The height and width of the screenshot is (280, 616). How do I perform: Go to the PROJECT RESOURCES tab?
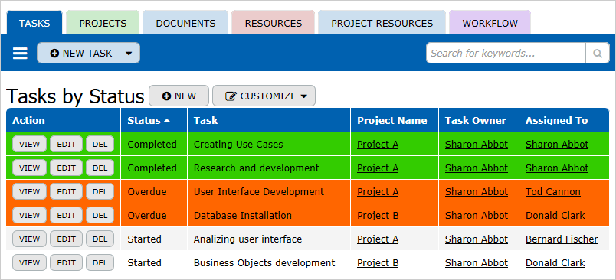382,23
